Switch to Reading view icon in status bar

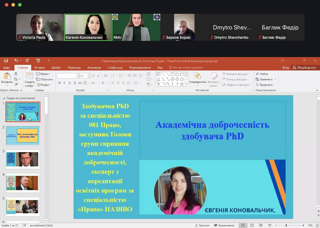261,225
